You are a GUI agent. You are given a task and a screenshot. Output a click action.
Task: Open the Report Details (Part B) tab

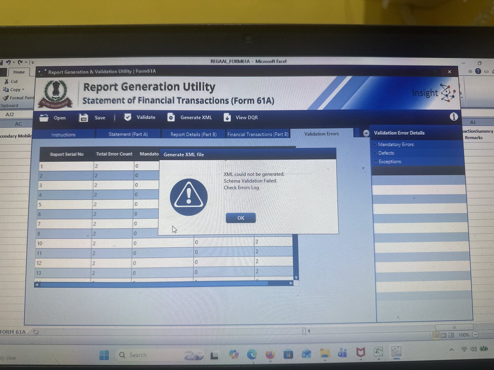click(193, 134)
